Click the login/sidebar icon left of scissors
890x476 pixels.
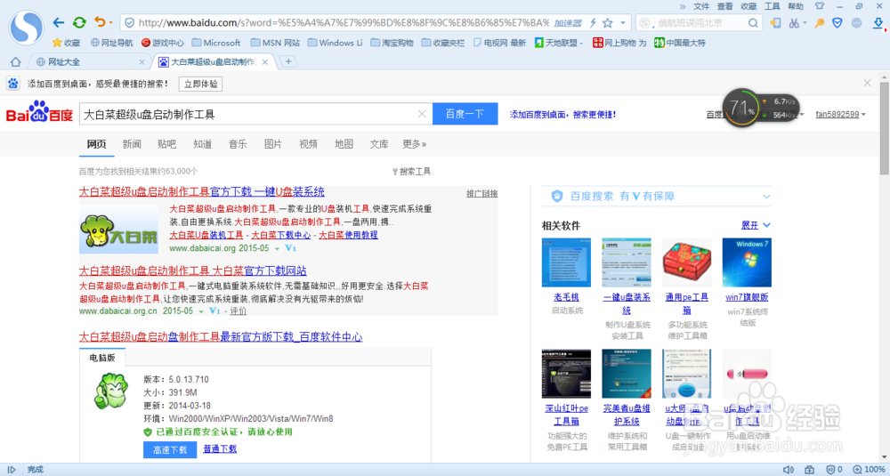[775, 23]
